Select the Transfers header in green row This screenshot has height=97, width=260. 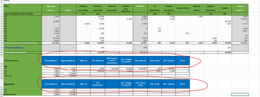[x=224, y=8]
